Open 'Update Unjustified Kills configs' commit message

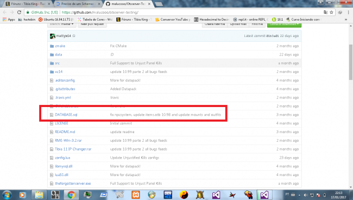pos(134,158)
